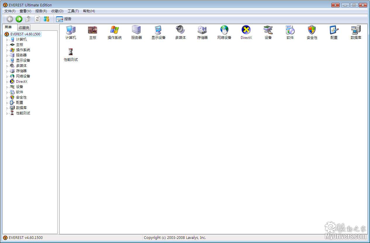Open the 工具(T) menu
Screen dimensions: 370x243
click(73, 11)
